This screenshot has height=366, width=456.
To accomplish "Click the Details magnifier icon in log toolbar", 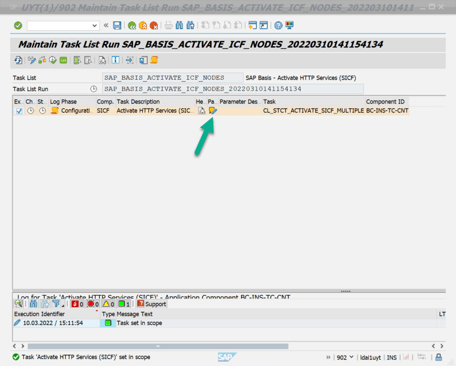I will 19,304.
